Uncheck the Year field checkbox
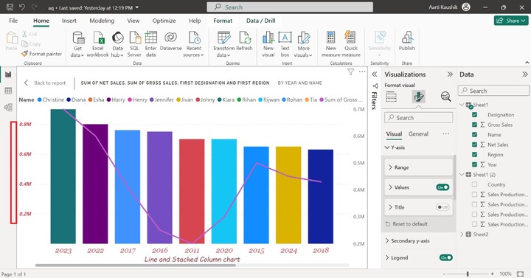The width and height of the screenshot is (531, 278). pos(474,164)
